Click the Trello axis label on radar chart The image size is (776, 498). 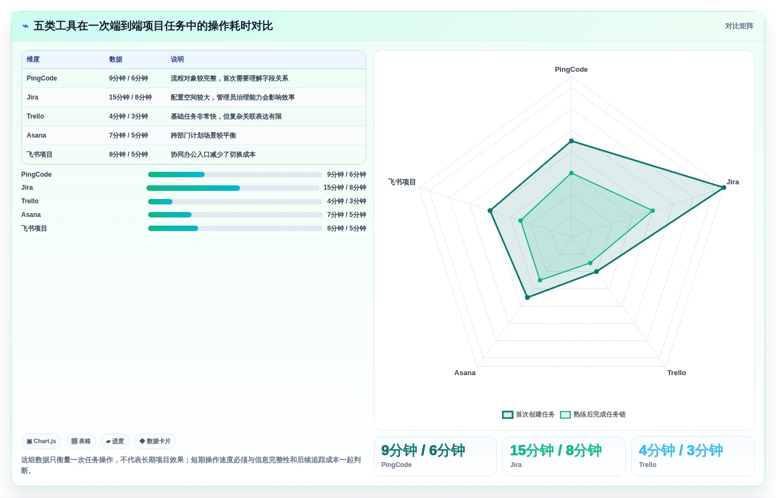coord(676,373)
